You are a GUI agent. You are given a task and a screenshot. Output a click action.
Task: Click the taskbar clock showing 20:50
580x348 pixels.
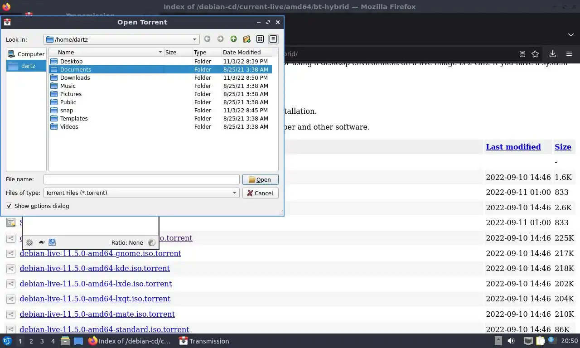coord(570,341)
